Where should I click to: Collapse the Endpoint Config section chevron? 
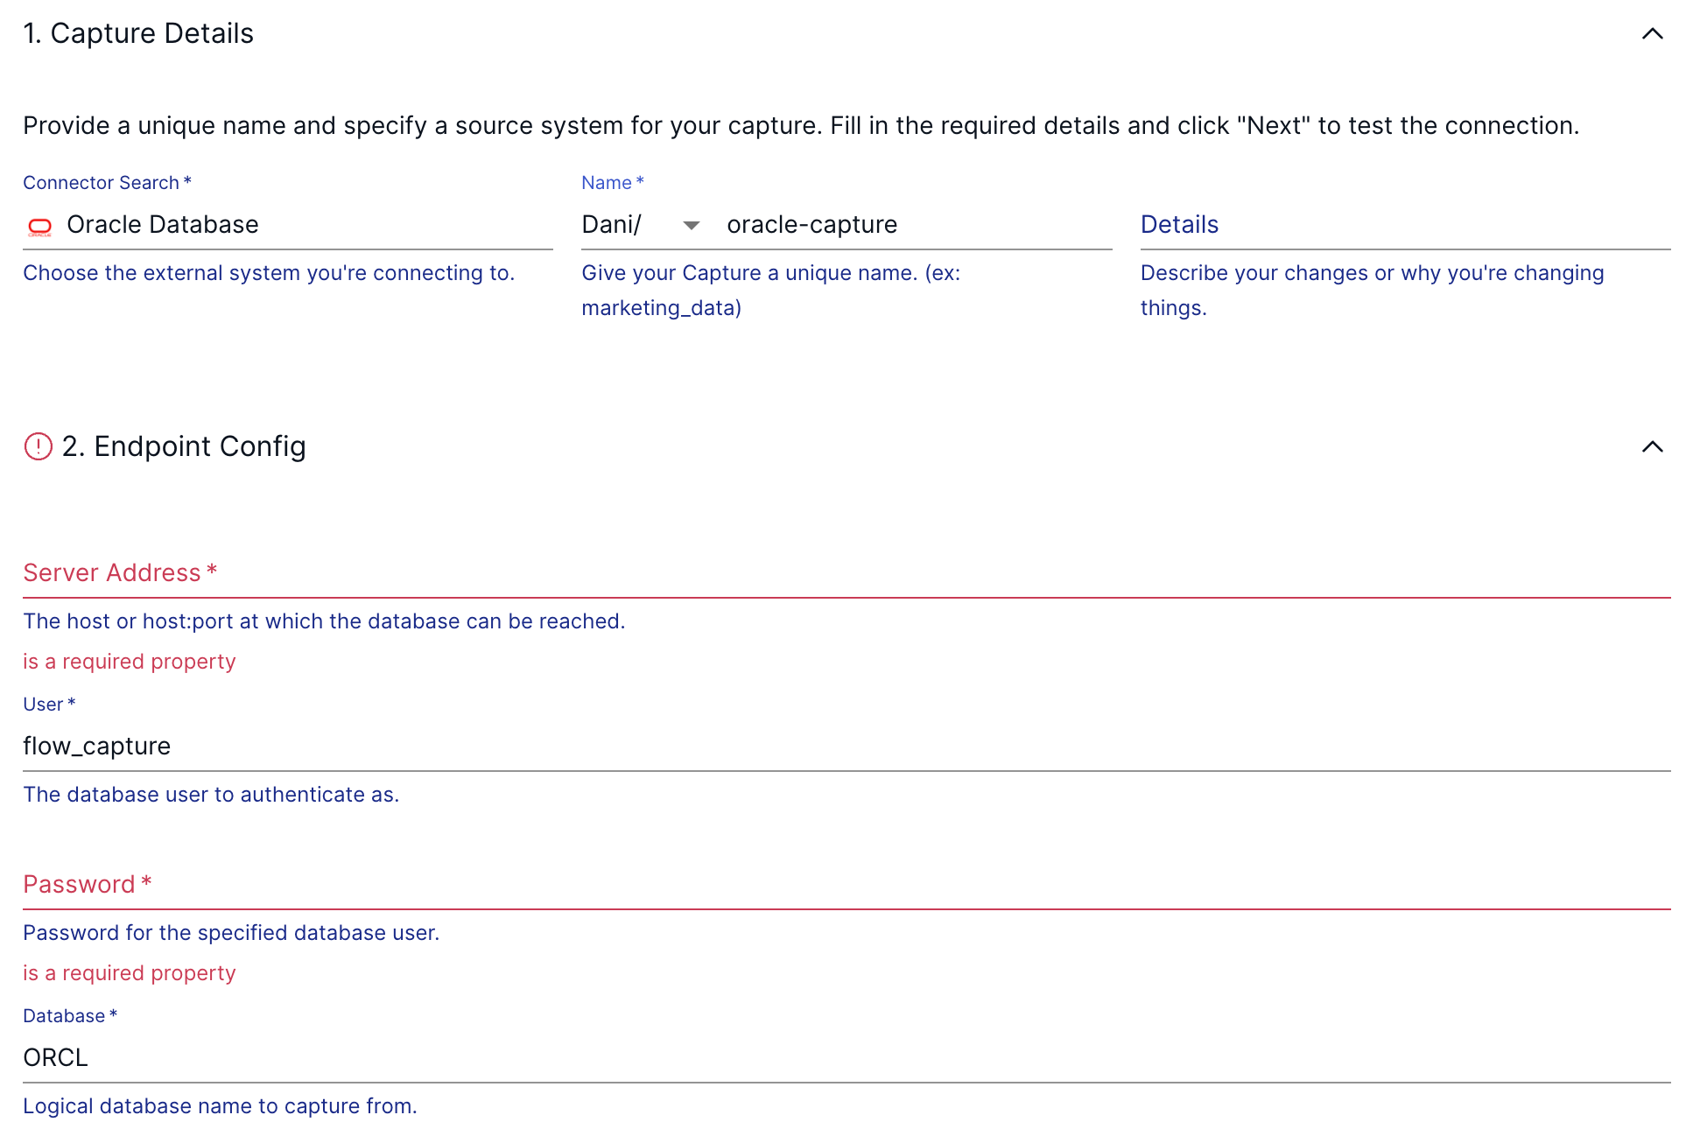tap(1652, 447)
